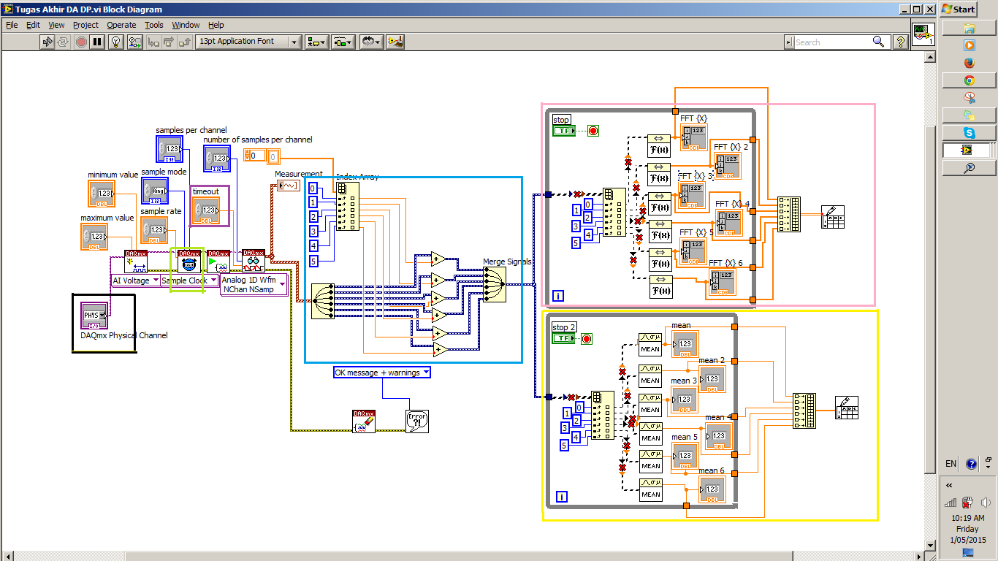
Task: Select the Write To Spreadsheet node in pink box
Action: click(x=833, y=215)
